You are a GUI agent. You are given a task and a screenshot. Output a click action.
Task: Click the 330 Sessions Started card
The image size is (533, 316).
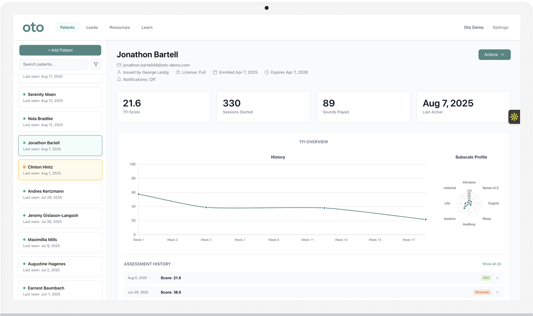tap(264, 107)
